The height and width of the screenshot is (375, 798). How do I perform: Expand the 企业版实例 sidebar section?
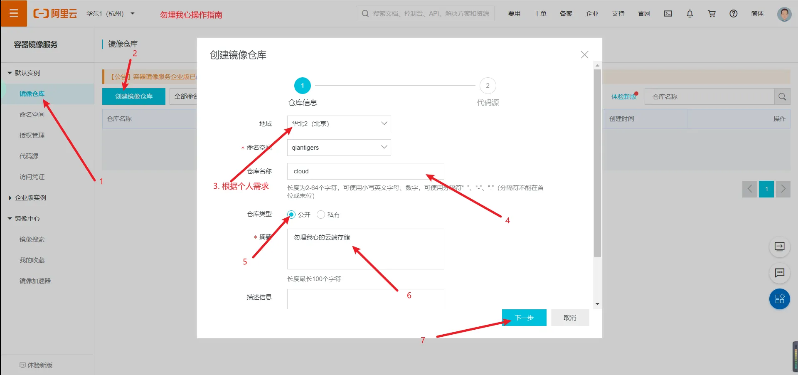point(30,198)
